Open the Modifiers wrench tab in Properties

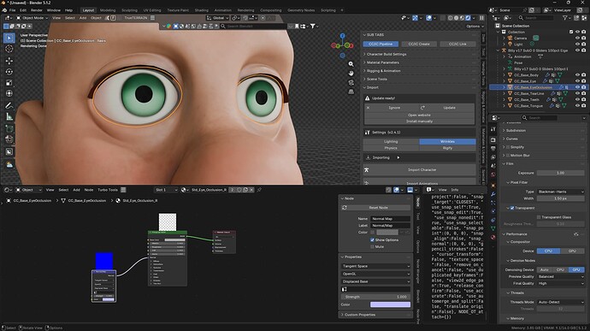[493, 194]
